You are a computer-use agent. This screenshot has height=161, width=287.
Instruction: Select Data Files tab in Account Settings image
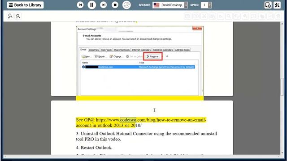click(x=94, y=50)
